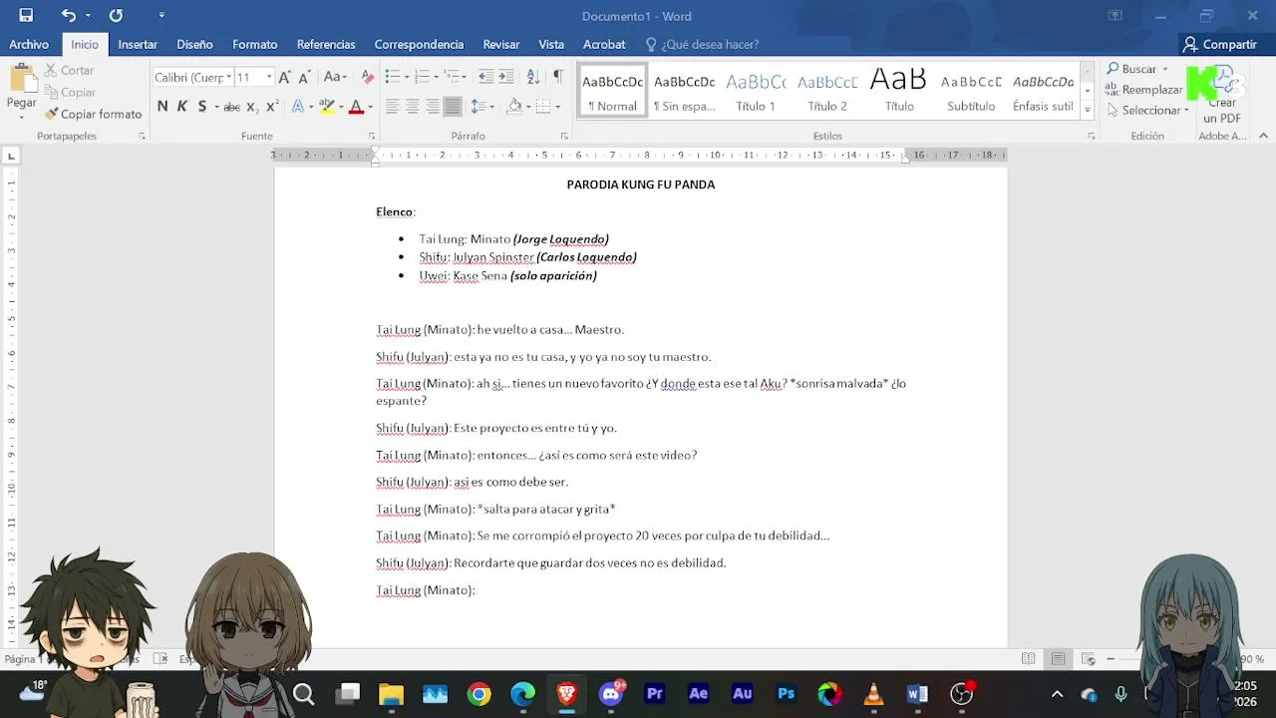The height and width of the screenshot is (718, 1276).
Task: Switch to the Diseño tab
Action: tap(194, 44)
